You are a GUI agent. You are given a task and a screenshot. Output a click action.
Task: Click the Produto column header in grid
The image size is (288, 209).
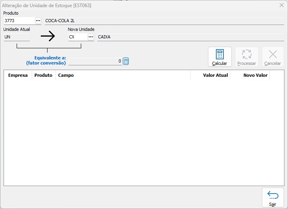44,75
